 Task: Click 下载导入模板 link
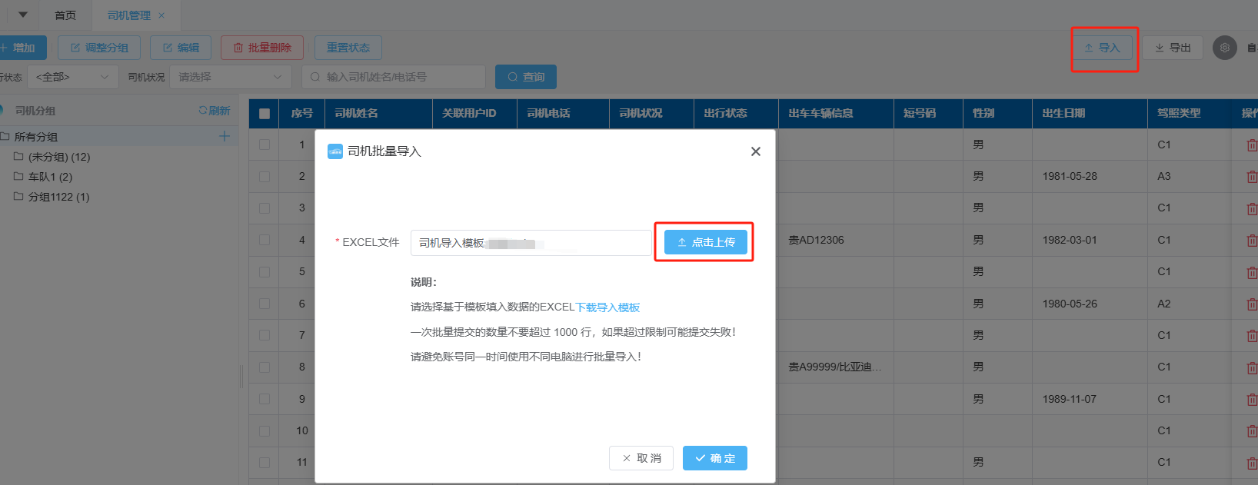[607, 307]
